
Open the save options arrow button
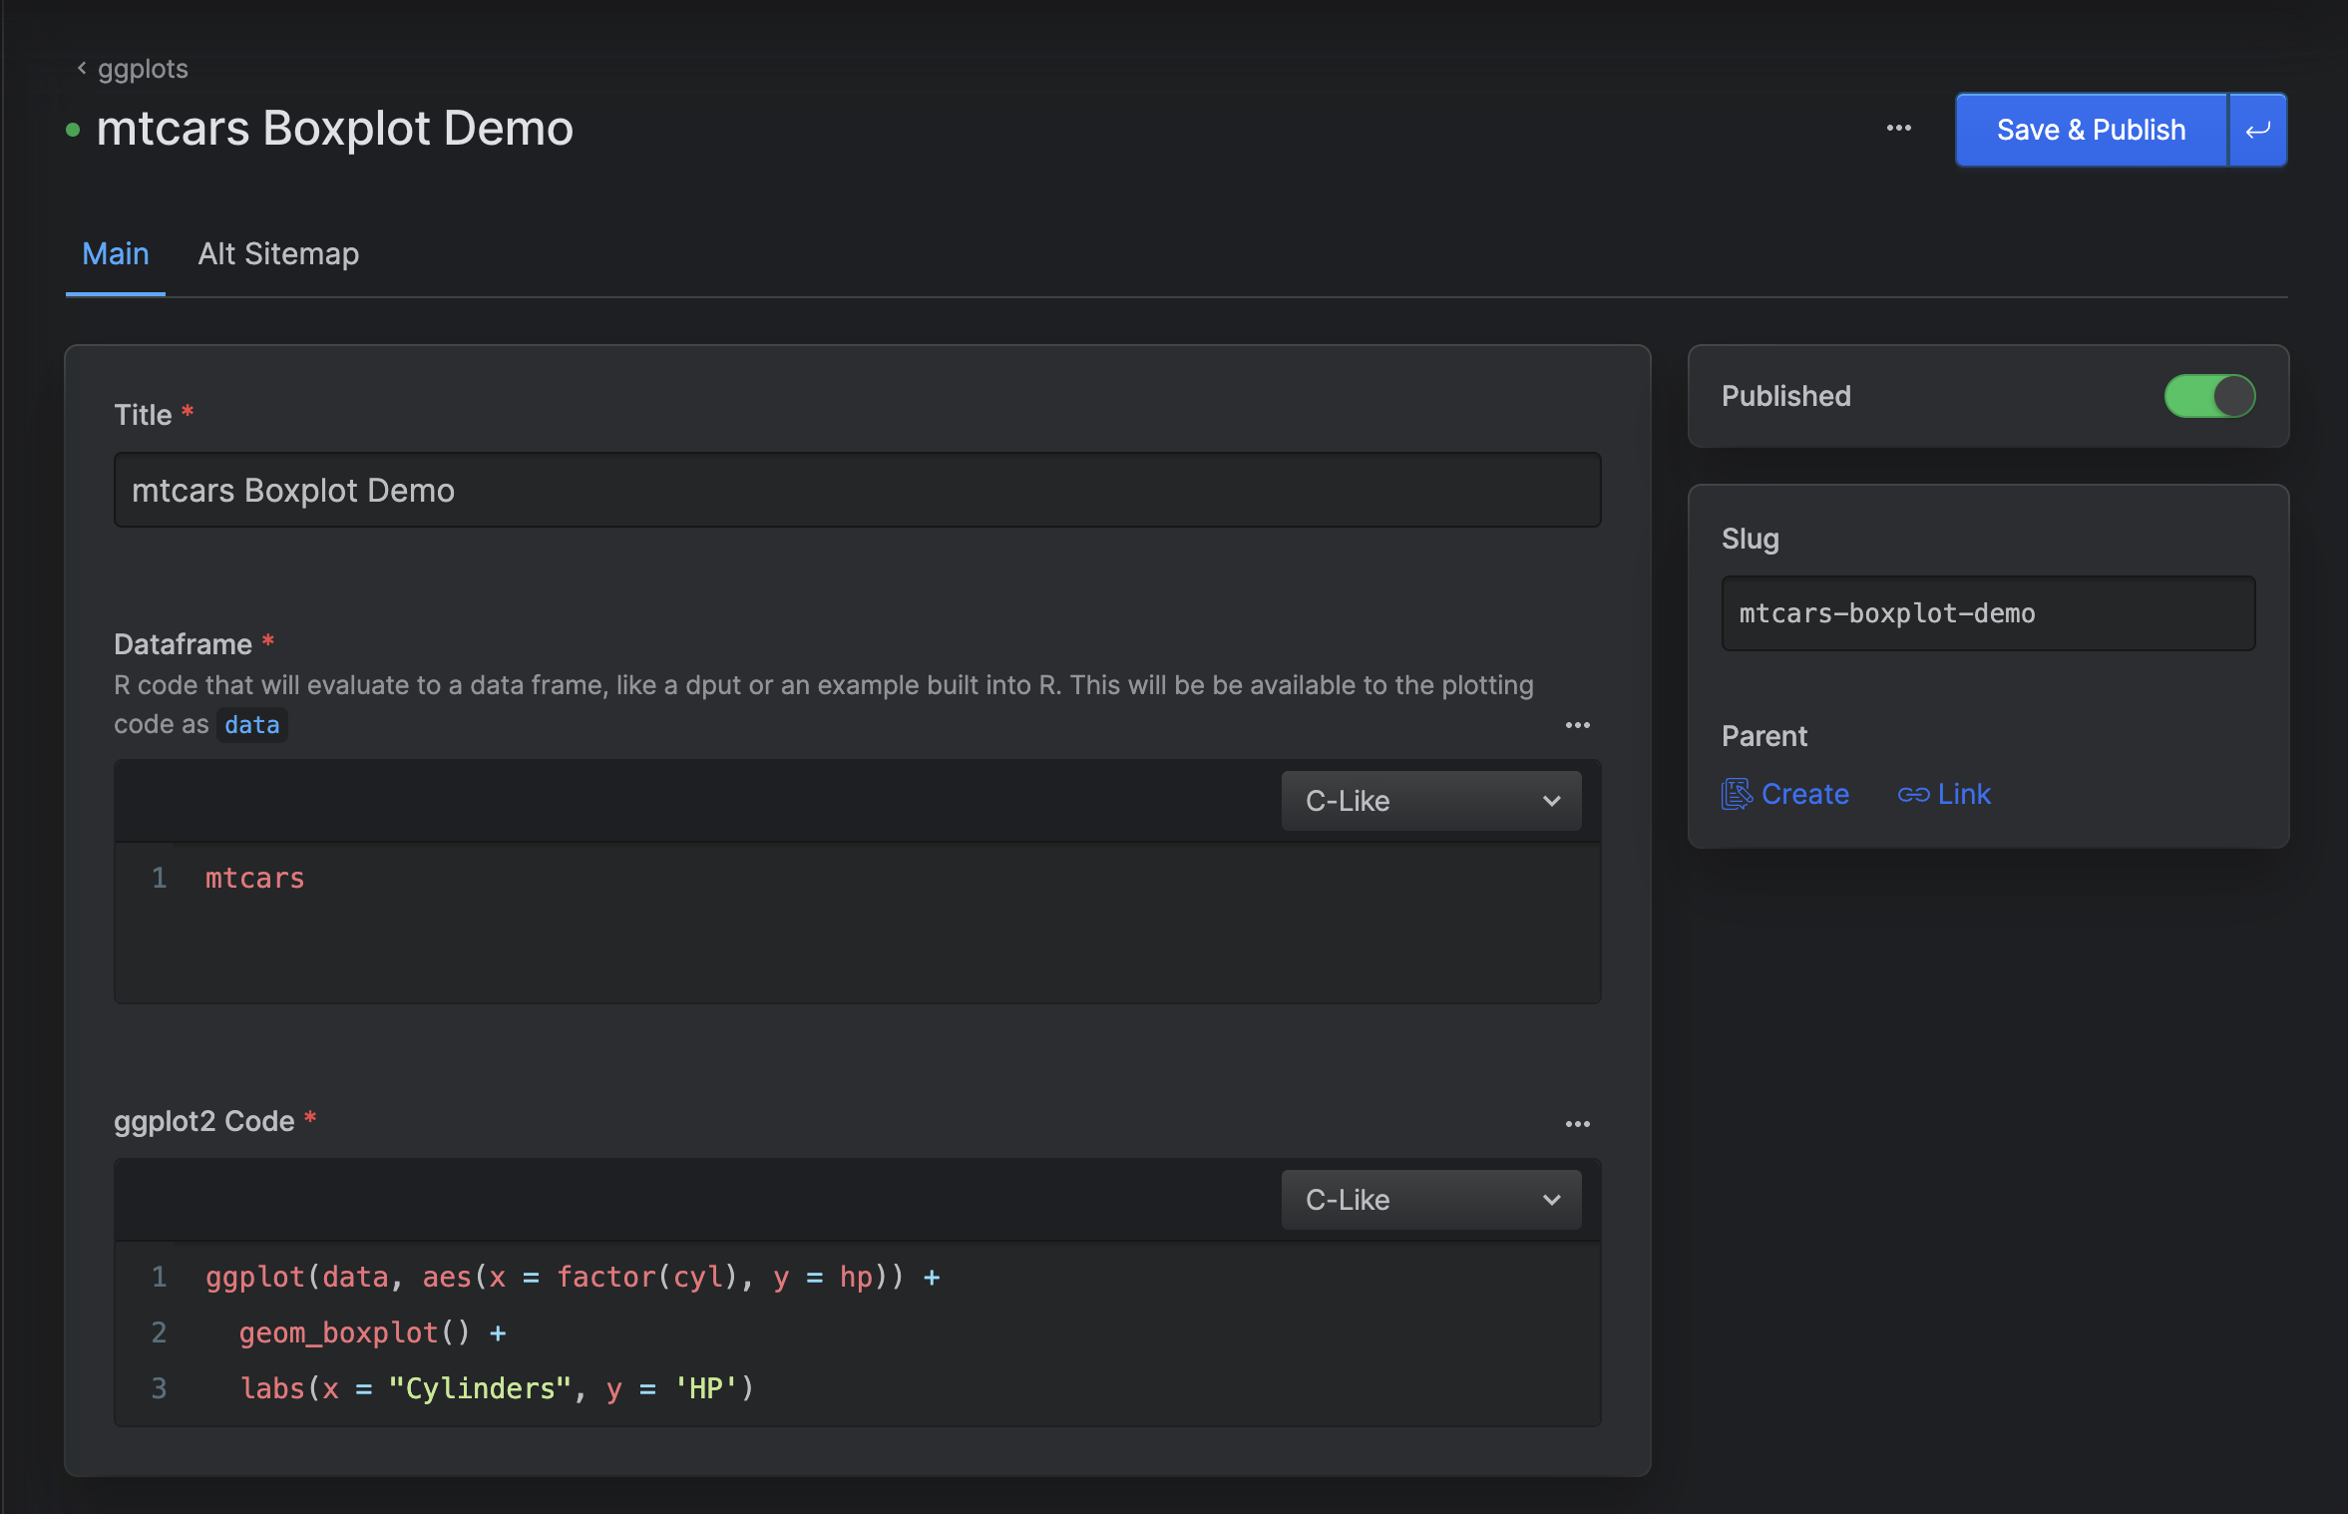(x=2258, y=130)
